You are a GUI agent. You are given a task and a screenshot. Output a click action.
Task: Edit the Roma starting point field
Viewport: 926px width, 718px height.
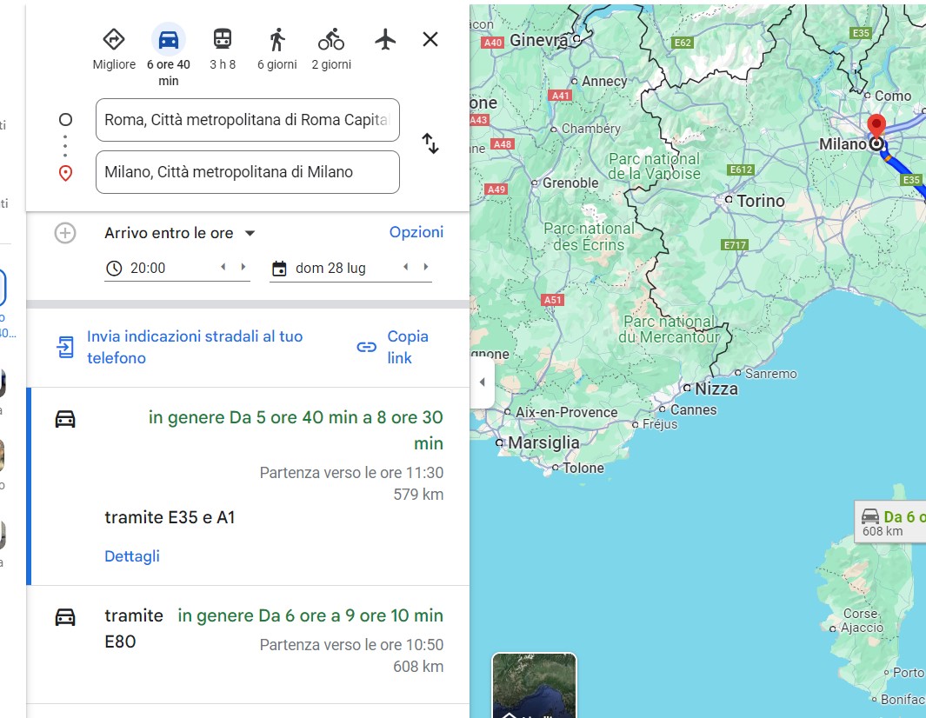pos(248,120)
